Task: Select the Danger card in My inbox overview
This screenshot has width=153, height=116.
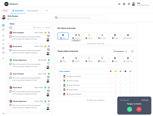Action: (89, 36)
